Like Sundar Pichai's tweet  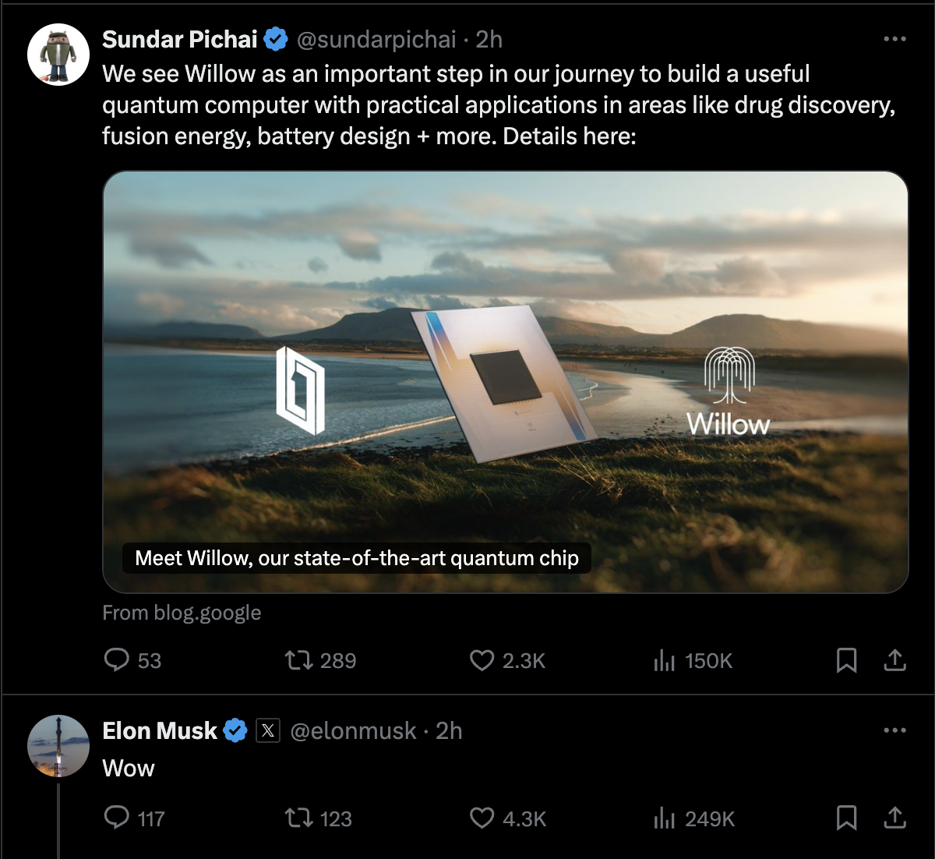click(483, 660)
